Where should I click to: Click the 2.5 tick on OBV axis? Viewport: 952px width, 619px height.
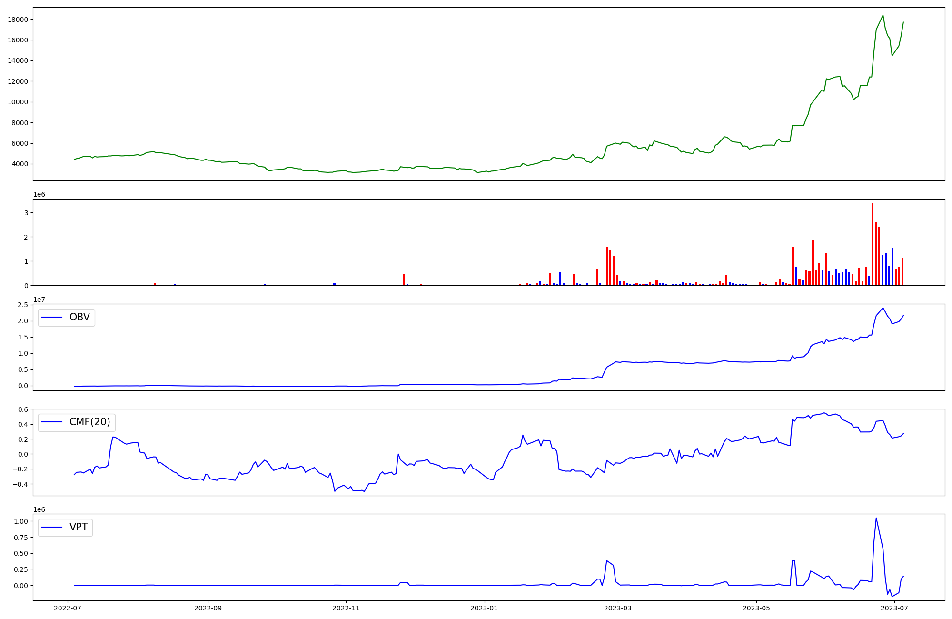23,305
